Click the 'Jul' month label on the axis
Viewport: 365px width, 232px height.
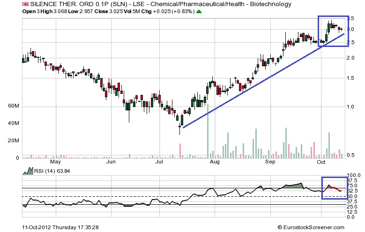pyautogui.click(x=159, y=162)
